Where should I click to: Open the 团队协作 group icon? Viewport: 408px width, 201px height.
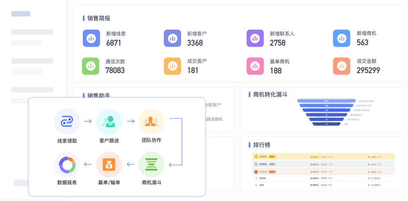click(151, 122)
